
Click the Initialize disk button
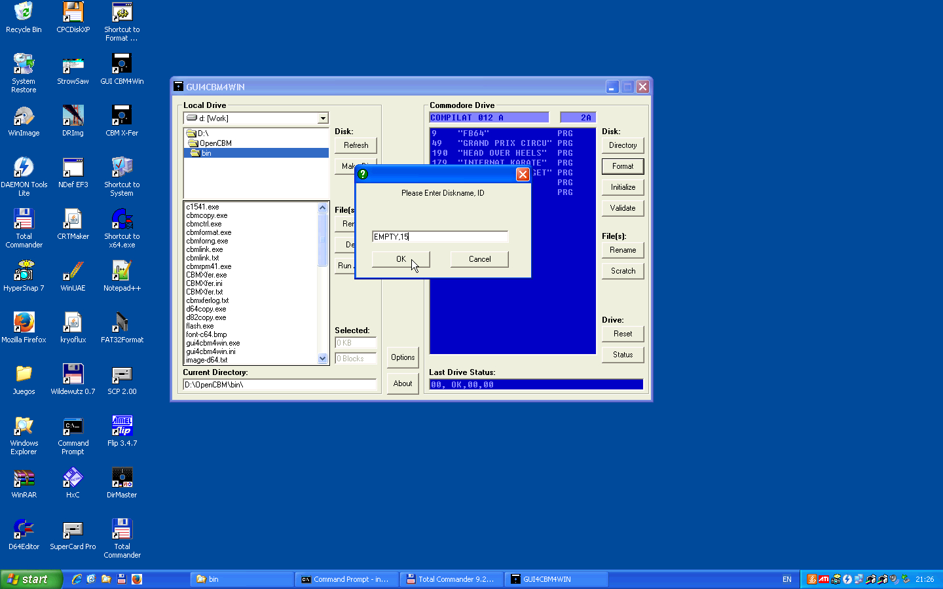click(623, 187)
